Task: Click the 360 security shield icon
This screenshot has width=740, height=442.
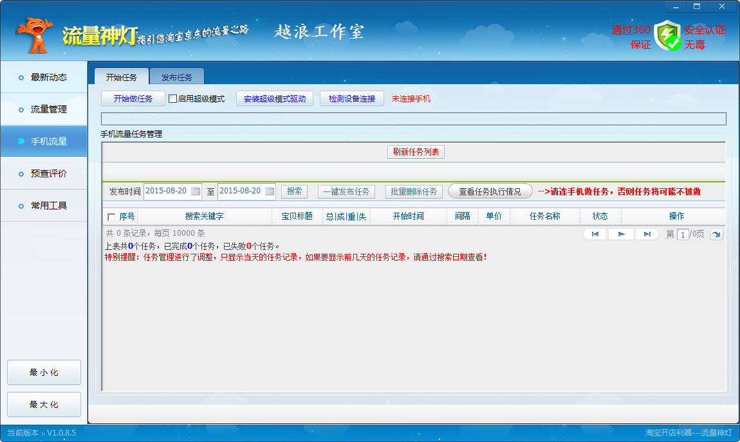Action: pyautogui.click(x=667, y=35)
